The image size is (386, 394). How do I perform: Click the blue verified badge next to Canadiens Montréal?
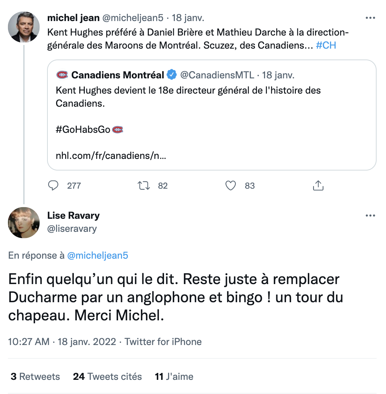coord(171,75)
